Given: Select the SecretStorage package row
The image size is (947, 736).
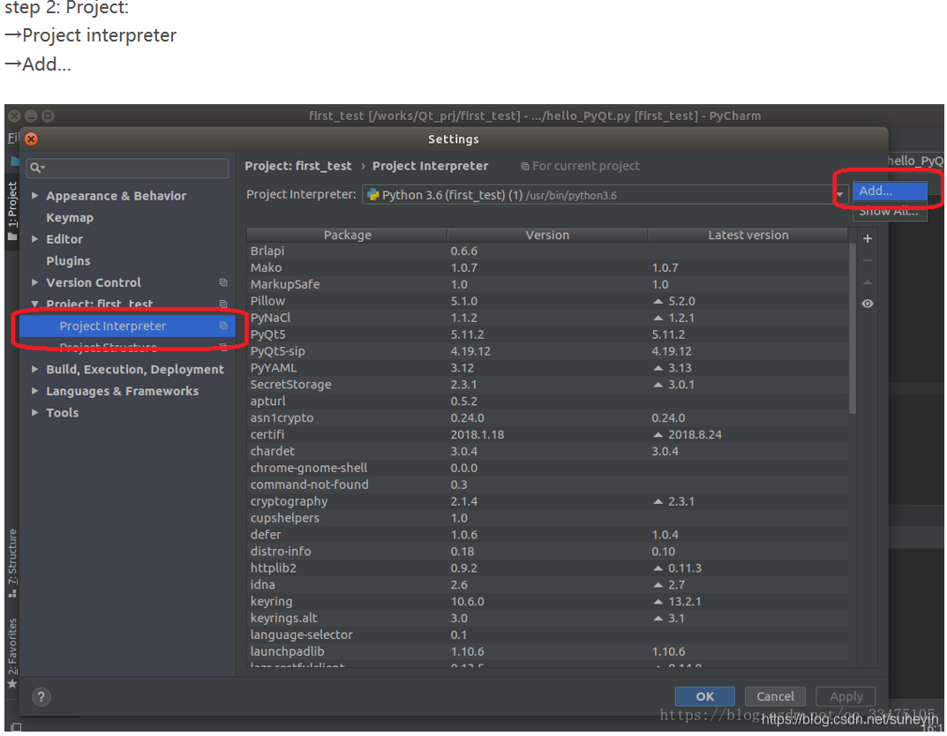Looking at the screenshot, I should 547,385.
